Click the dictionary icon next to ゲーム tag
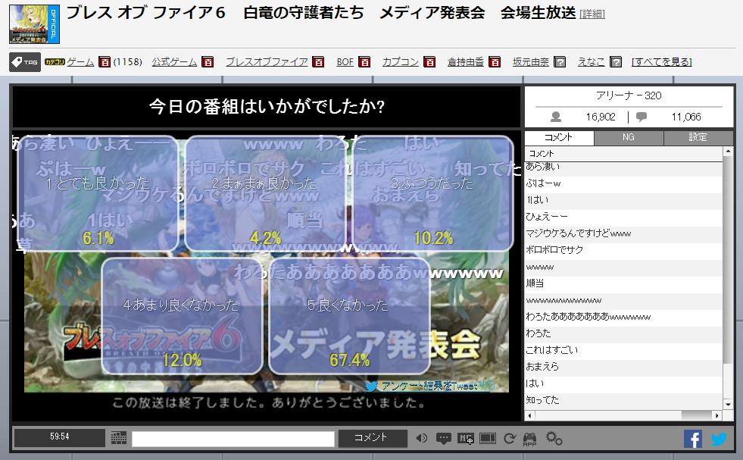This screenshot has width=743, height=460. (x=105, y=62)
